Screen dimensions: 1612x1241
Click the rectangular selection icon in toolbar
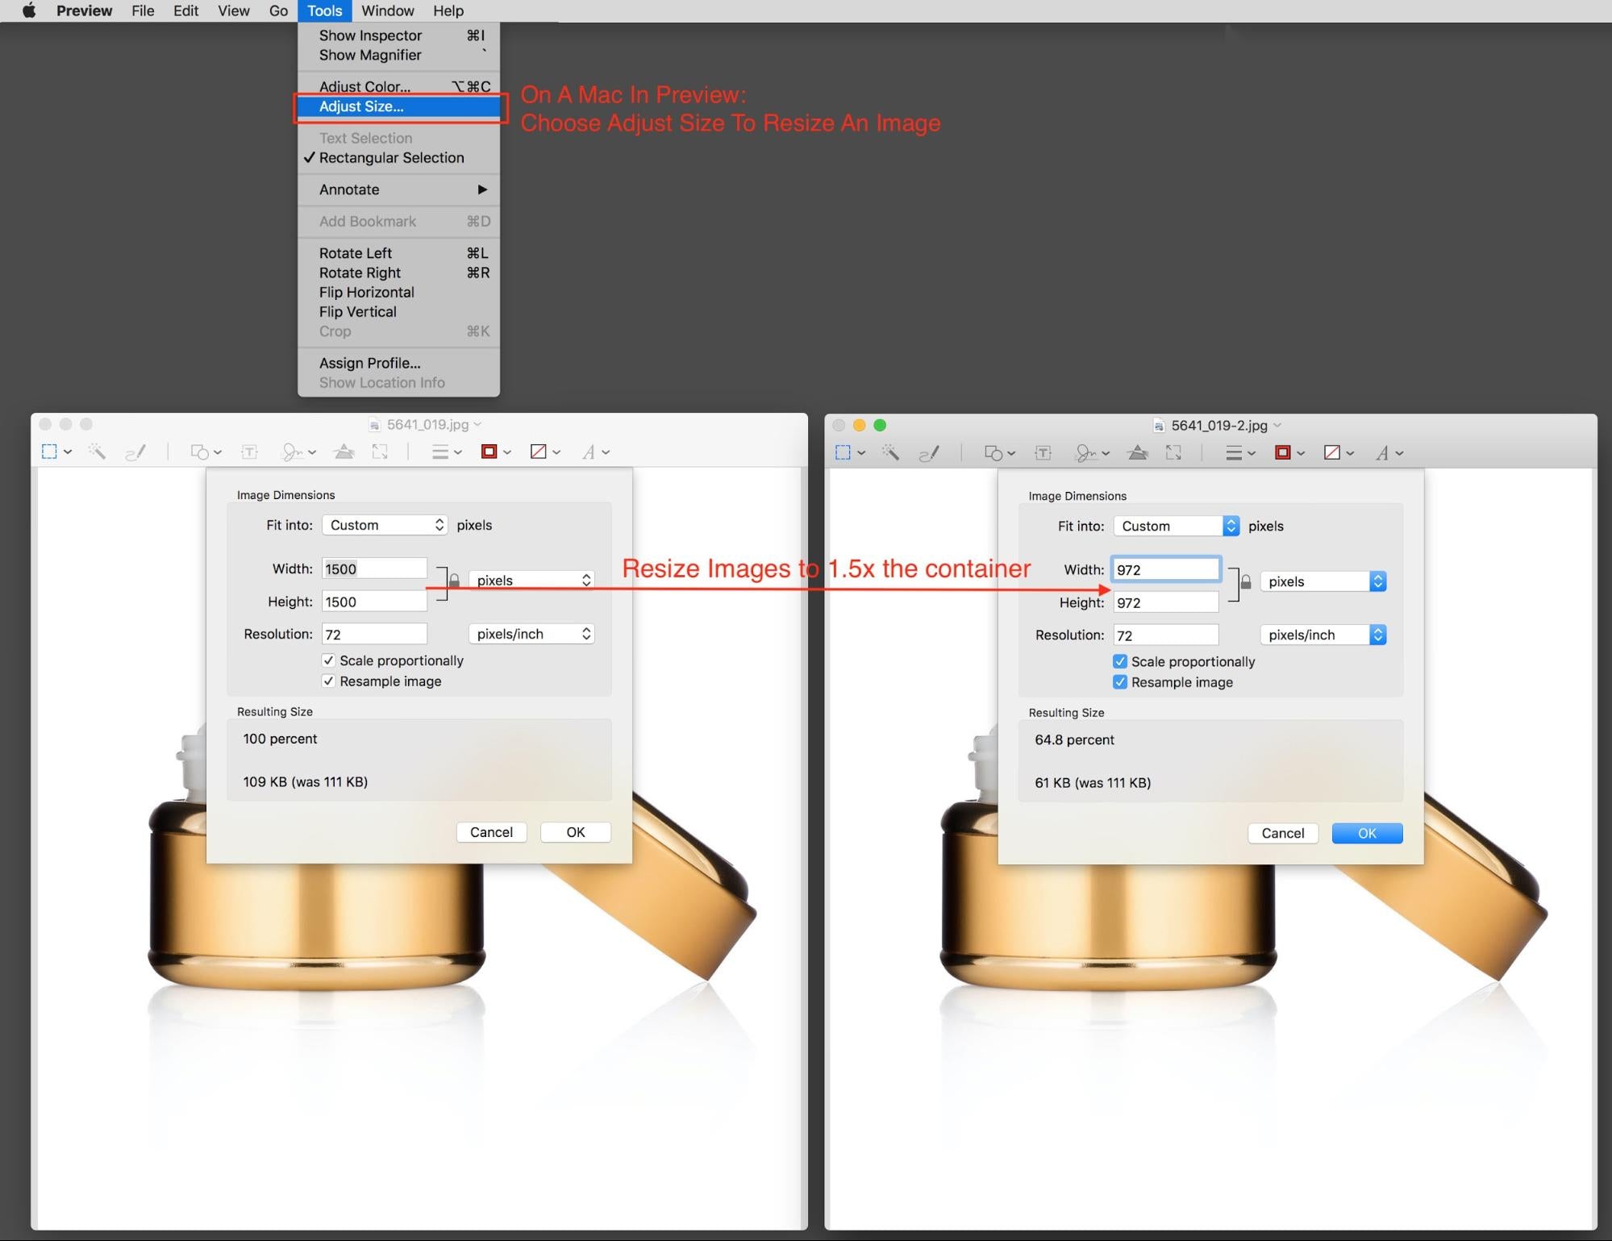pyautogui.click(x=52, y=451)
